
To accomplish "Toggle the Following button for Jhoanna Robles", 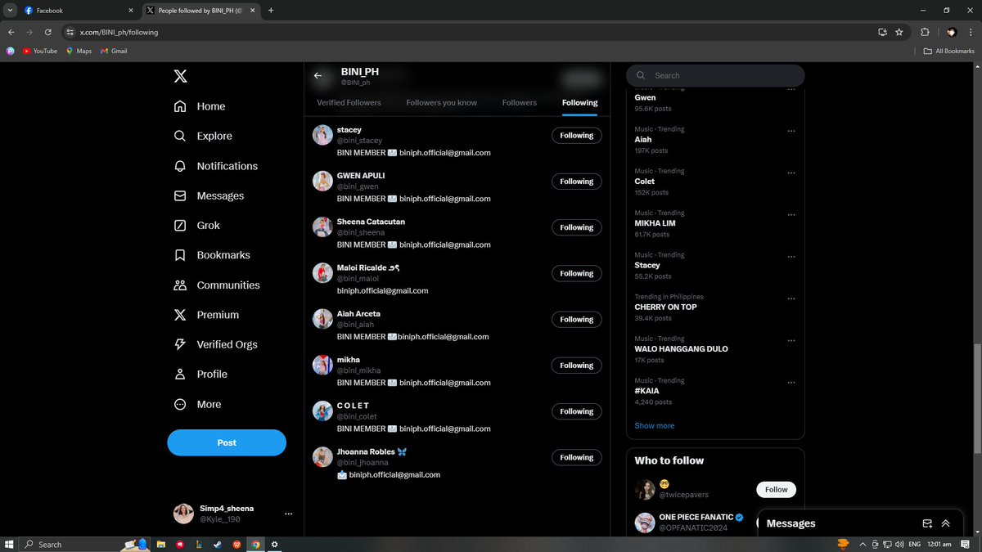I will point(577,457).
